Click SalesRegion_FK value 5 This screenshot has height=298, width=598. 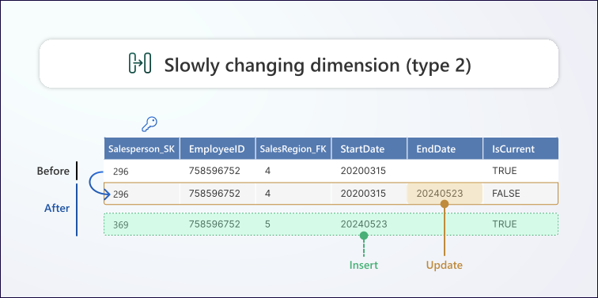coord(267,224)
